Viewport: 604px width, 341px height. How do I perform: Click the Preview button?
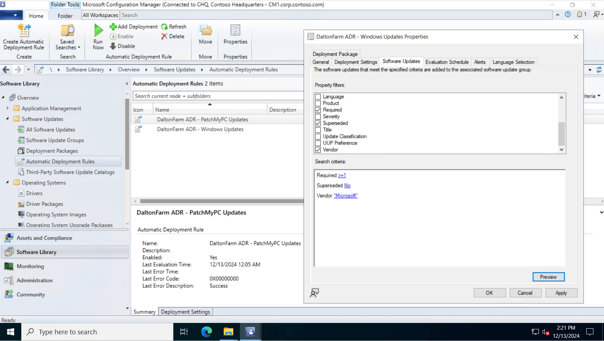pyautogui.click(x=548, y=277)
